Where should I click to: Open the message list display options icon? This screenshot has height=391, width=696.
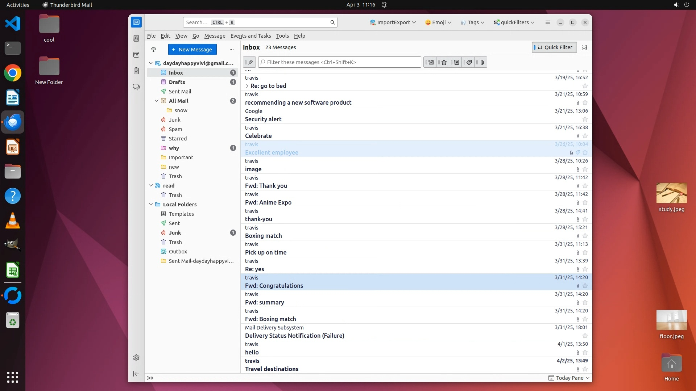(584, 47)
